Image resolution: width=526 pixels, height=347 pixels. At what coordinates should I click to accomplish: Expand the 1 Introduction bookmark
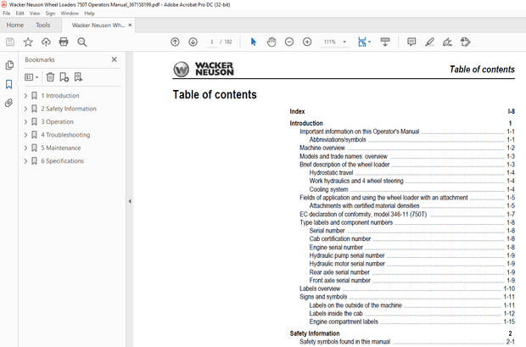[25, 96]
